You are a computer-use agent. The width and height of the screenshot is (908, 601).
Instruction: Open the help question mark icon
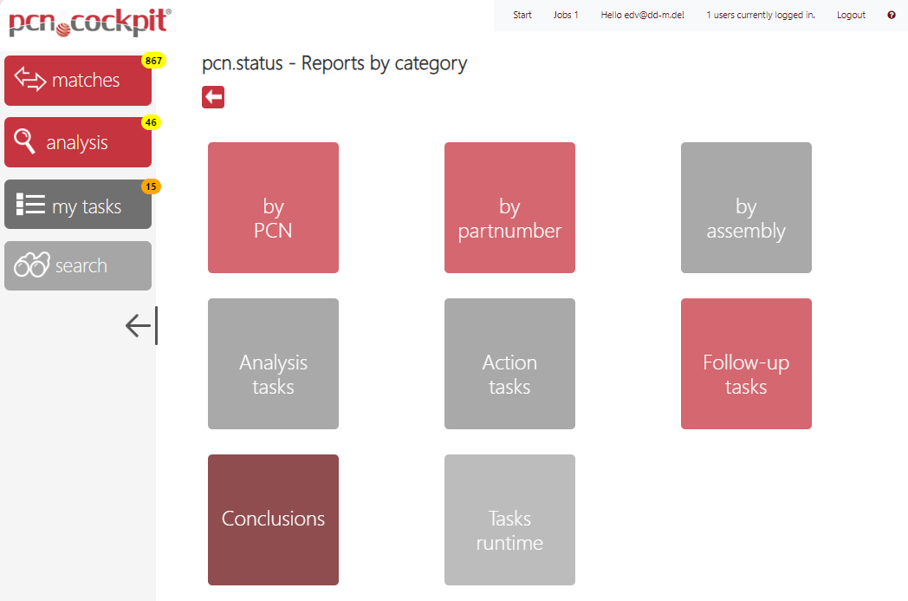(891, 15)
